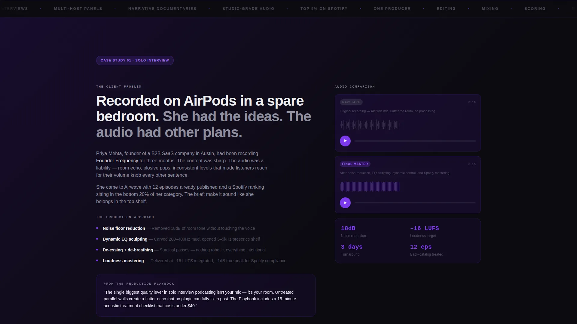The image size is (577, 324).
Task: Click the 12 eps Back-catalog stat
Action: click(426, 250)
